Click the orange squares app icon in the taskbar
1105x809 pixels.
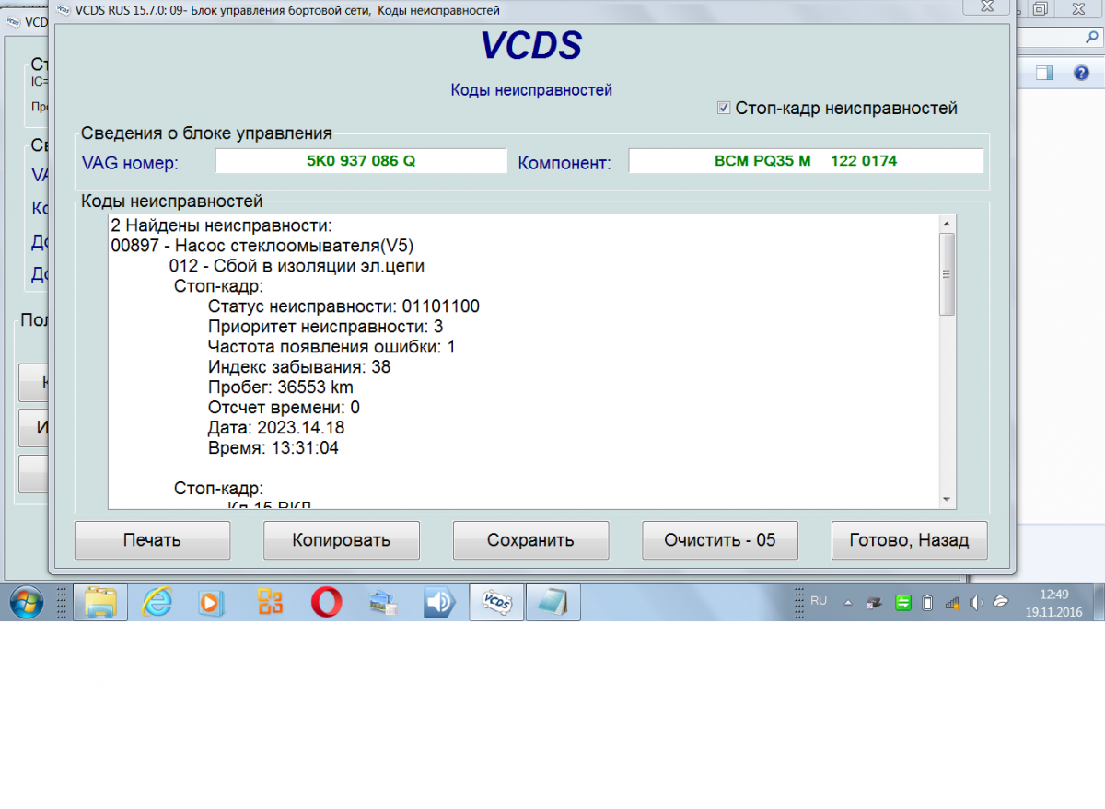tap(270, 603)
